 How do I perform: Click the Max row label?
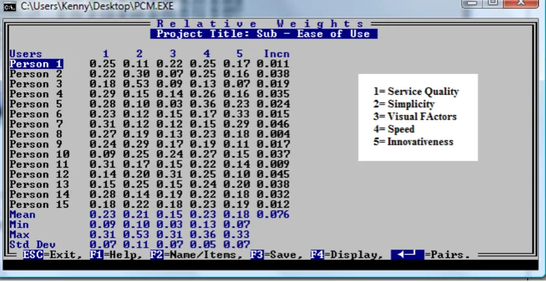click(x=19, y=235)
